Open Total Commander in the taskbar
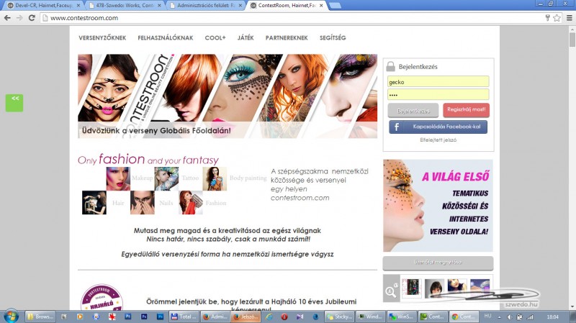 point(184,317)
